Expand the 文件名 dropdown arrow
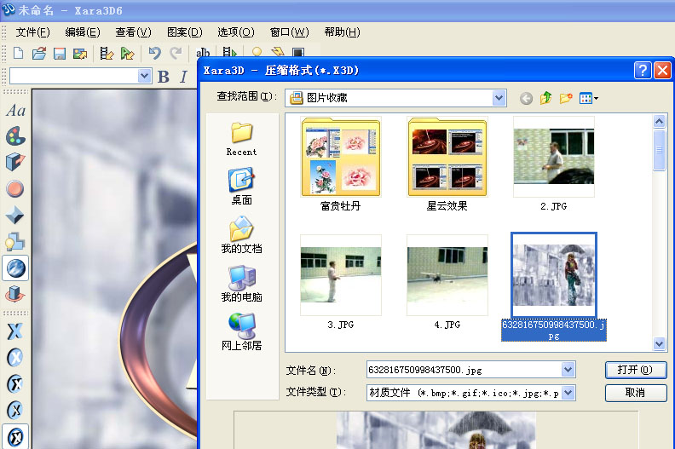The height and width of the screenshot is (449, 675). (x=568, y=370)
